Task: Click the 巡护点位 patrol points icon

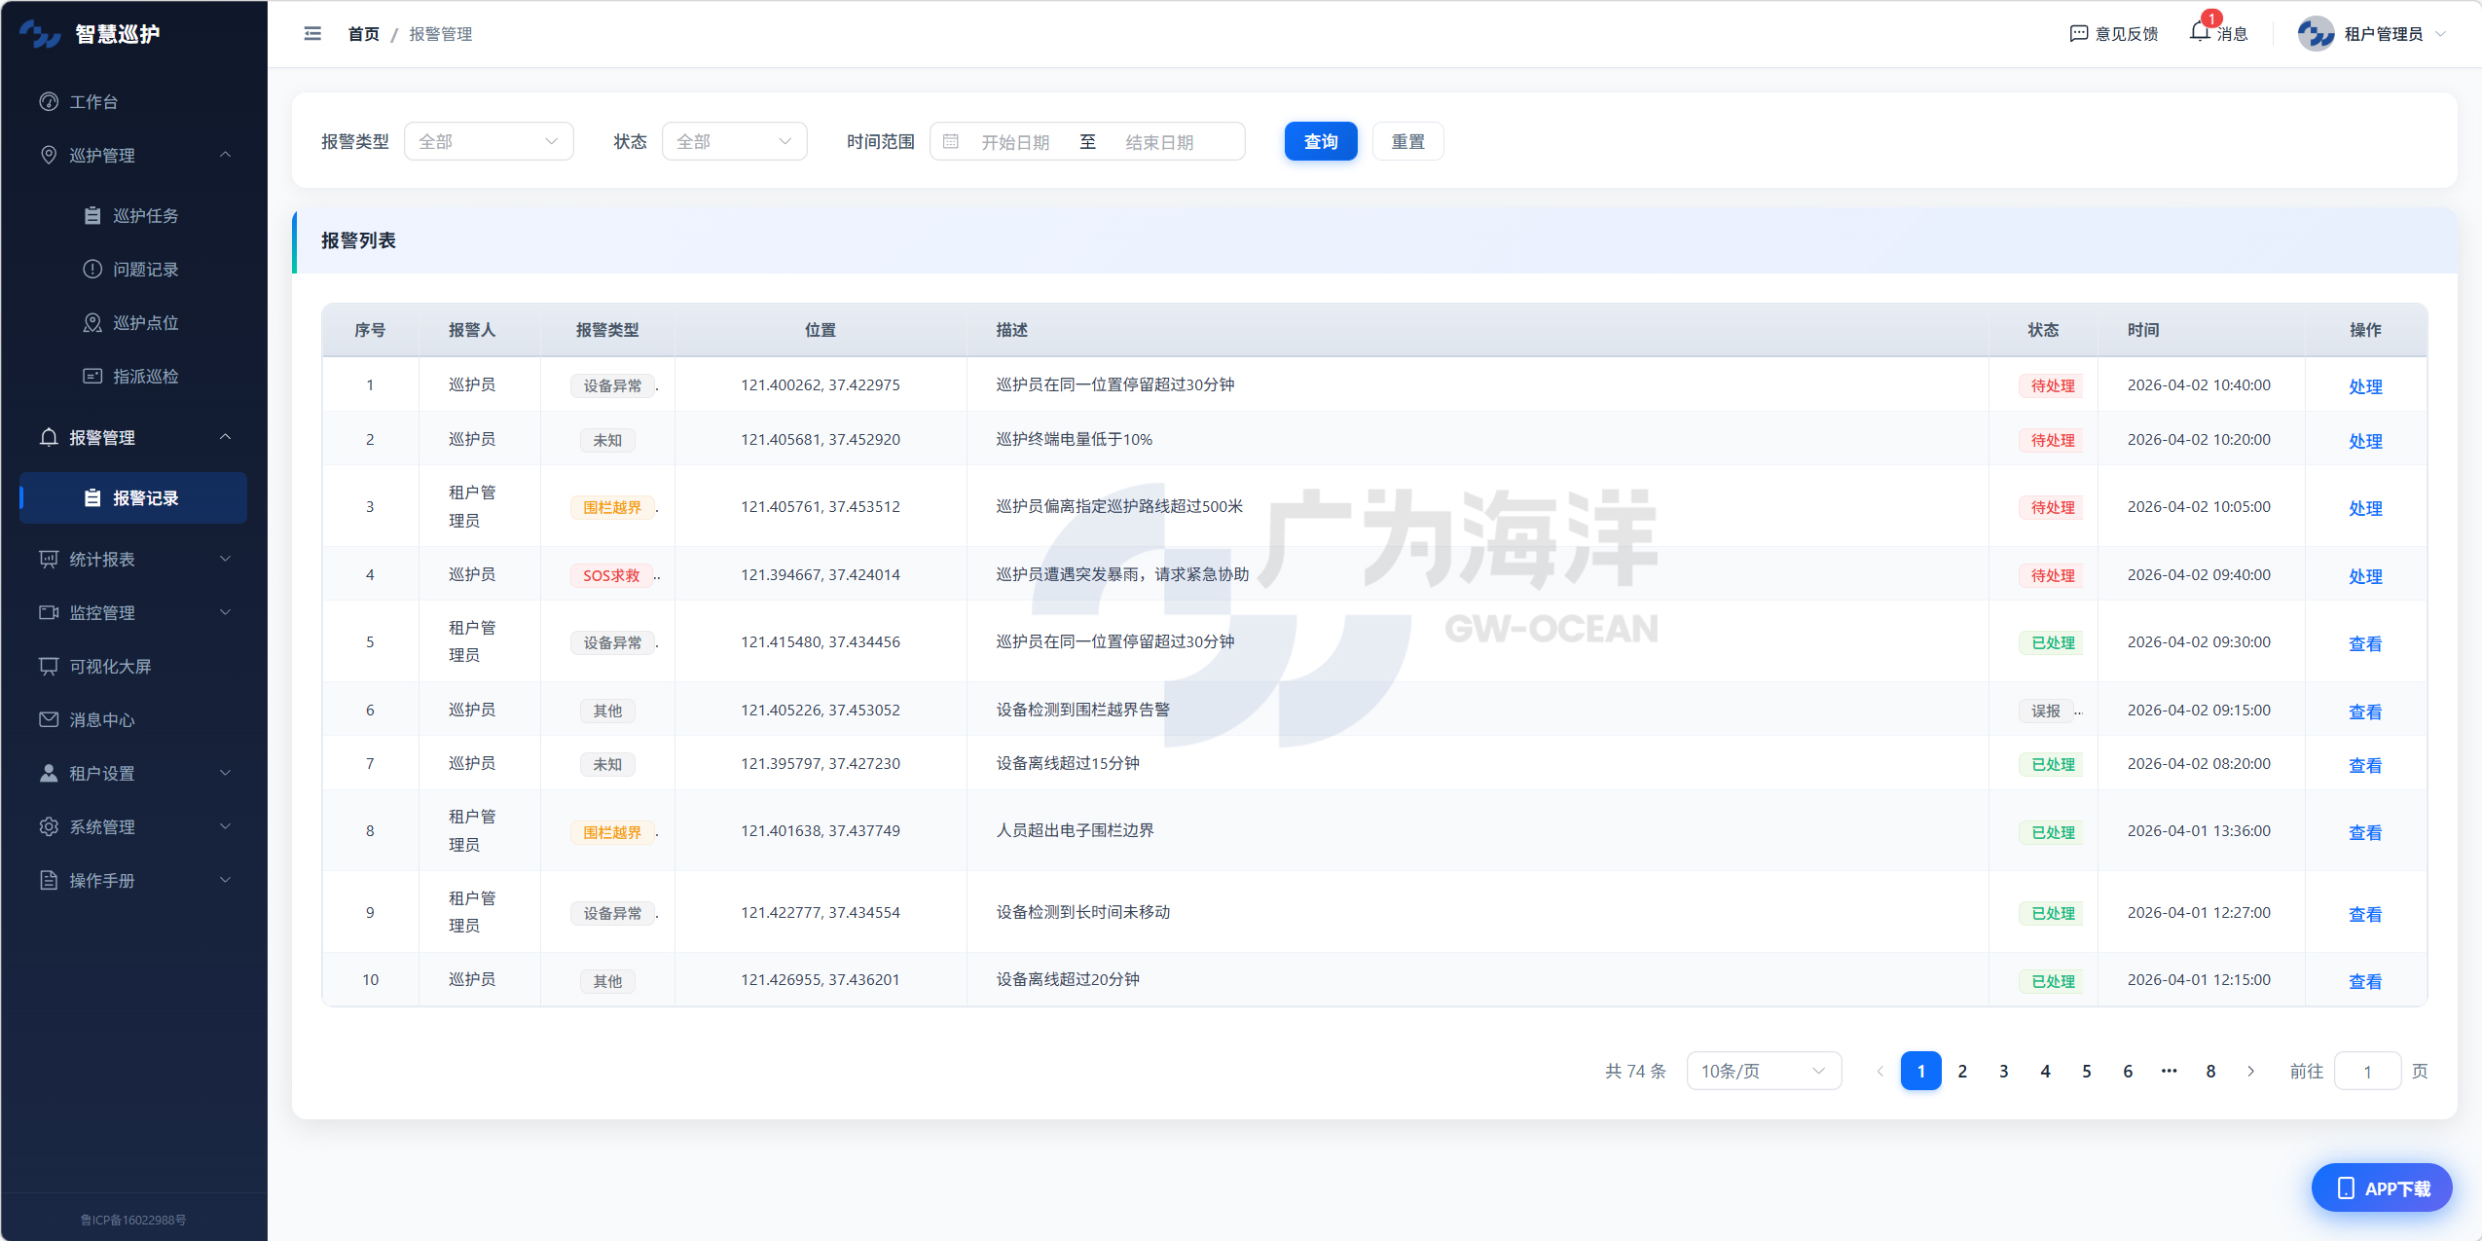Action: coord(92,322)
